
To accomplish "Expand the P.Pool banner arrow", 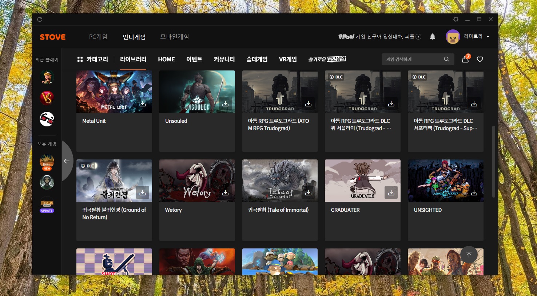I will (x=418, y=37).
